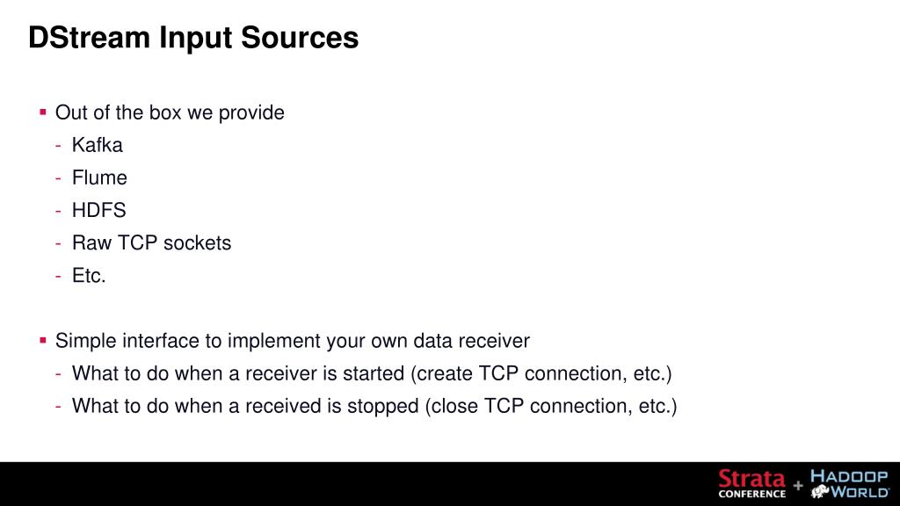Image resolution: width=900 pixels, height=506 pixels.
Task: Click 'Simple interface to implement' bullet text
Action: (292, 342)
